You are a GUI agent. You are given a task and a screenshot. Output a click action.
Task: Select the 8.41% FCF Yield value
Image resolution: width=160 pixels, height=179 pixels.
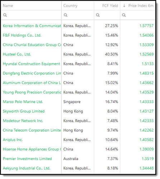point(113,64)
